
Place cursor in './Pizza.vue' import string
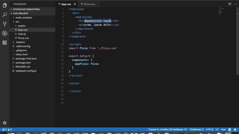point(107,48)
